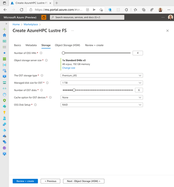Go to Home breadcrumb link

(x=16, y=24)
